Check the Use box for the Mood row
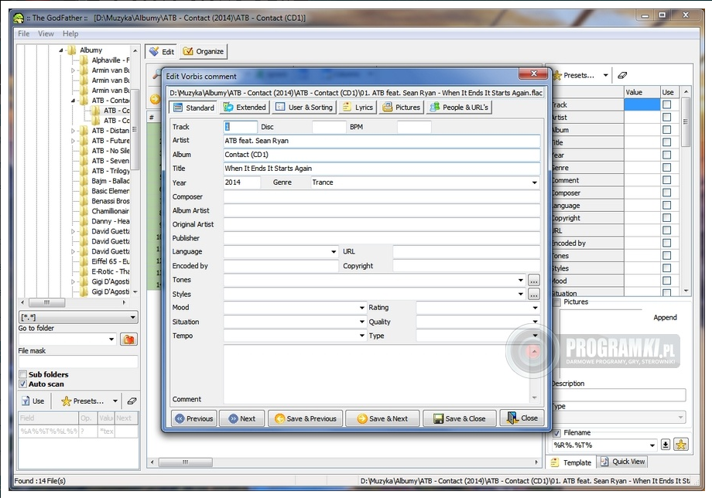Screen dimensions: 712x498 666,280
